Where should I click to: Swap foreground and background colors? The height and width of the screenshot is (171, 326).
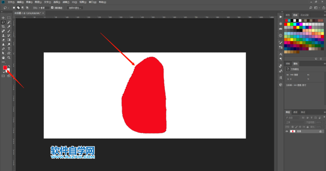pyautogui.click(x=9, y=66)
